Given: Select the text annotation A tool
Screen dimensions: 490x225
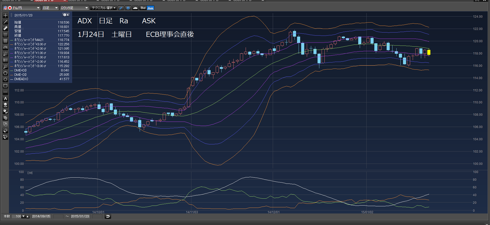Looking at the screenshot, I should (x=5, y=99).
